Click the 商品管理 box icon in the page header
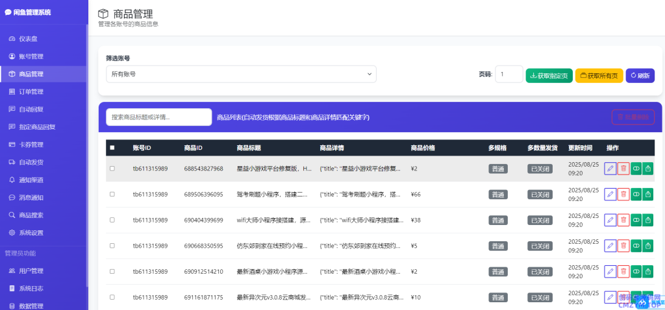The width and height of the screenshot is (665, 310). (103, 14)
